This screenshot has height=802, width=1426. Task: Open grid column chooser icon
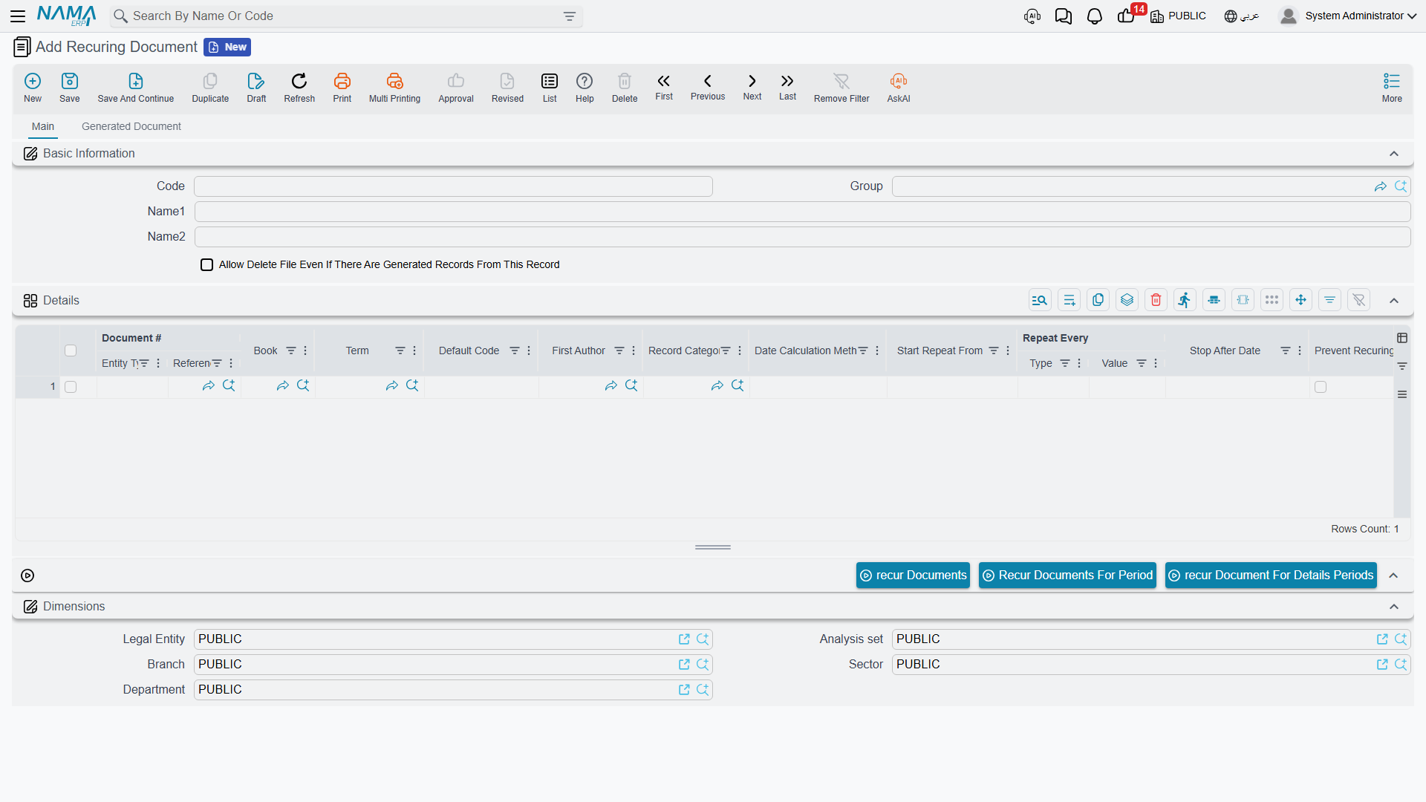coord(1402,338)
